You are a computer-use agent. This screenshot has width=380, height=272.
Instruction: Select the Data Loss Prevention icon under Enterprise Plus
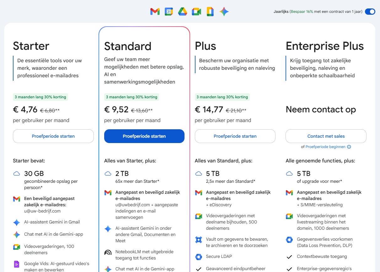[289, 240]
